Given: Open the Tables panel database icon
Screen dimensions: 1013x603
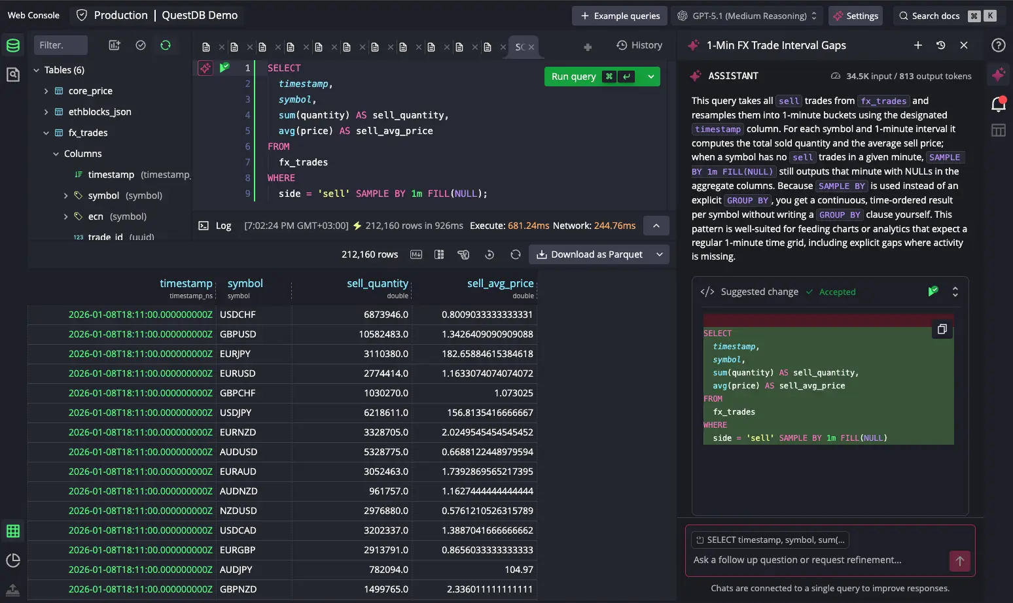Looking at the screenshot, I should pos(13,45).
